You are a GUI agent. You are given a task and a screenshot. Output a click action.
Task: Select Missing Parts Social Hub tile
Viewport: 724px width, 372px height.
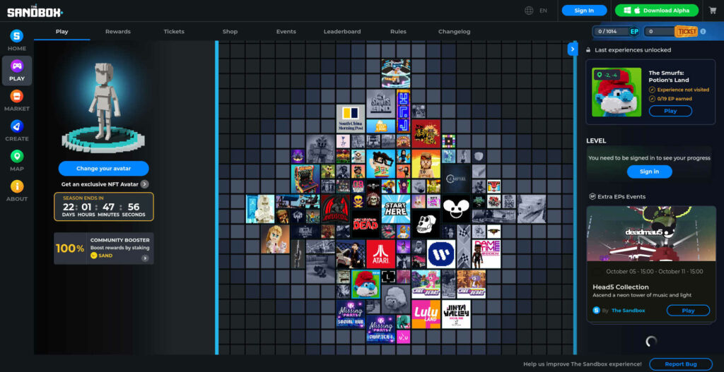[x=351, y=314]
